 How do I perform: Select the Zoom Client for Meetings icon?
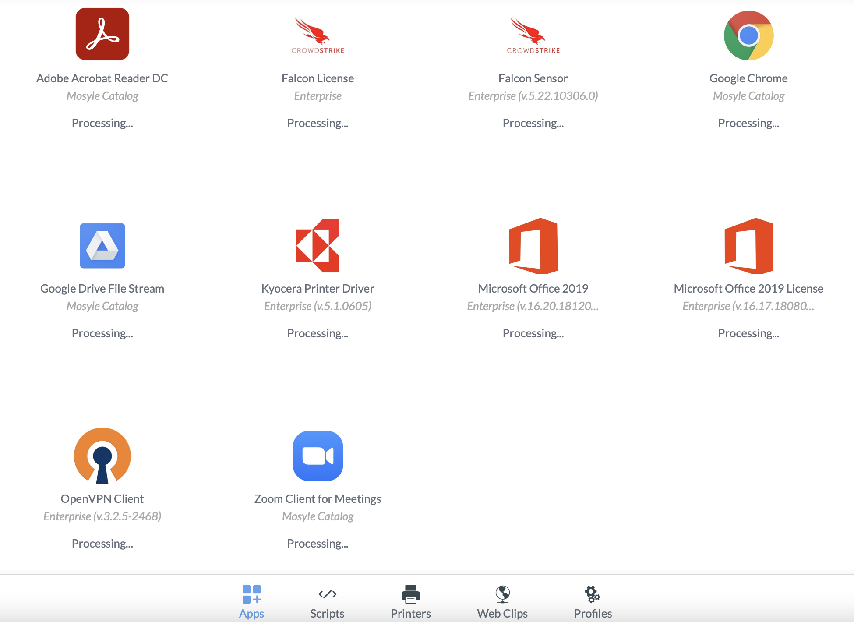[318, 456]
